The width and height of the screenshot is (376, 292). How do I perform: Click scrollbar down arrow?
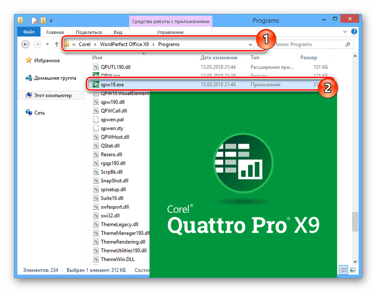[355, 261]
